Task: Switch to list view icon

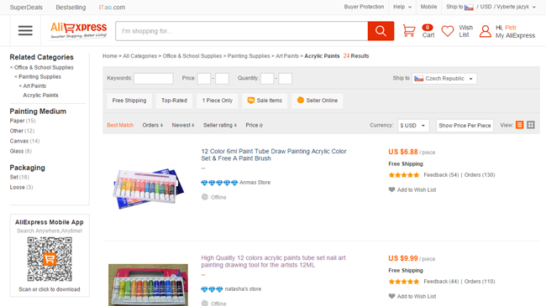Action: tap(519, 125)
